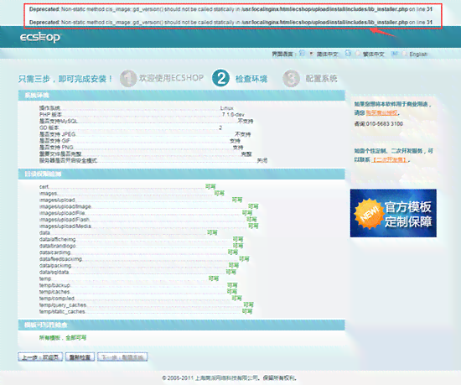Click the English language flag icon
The image size is (461, 385).
tap(394, 53)
